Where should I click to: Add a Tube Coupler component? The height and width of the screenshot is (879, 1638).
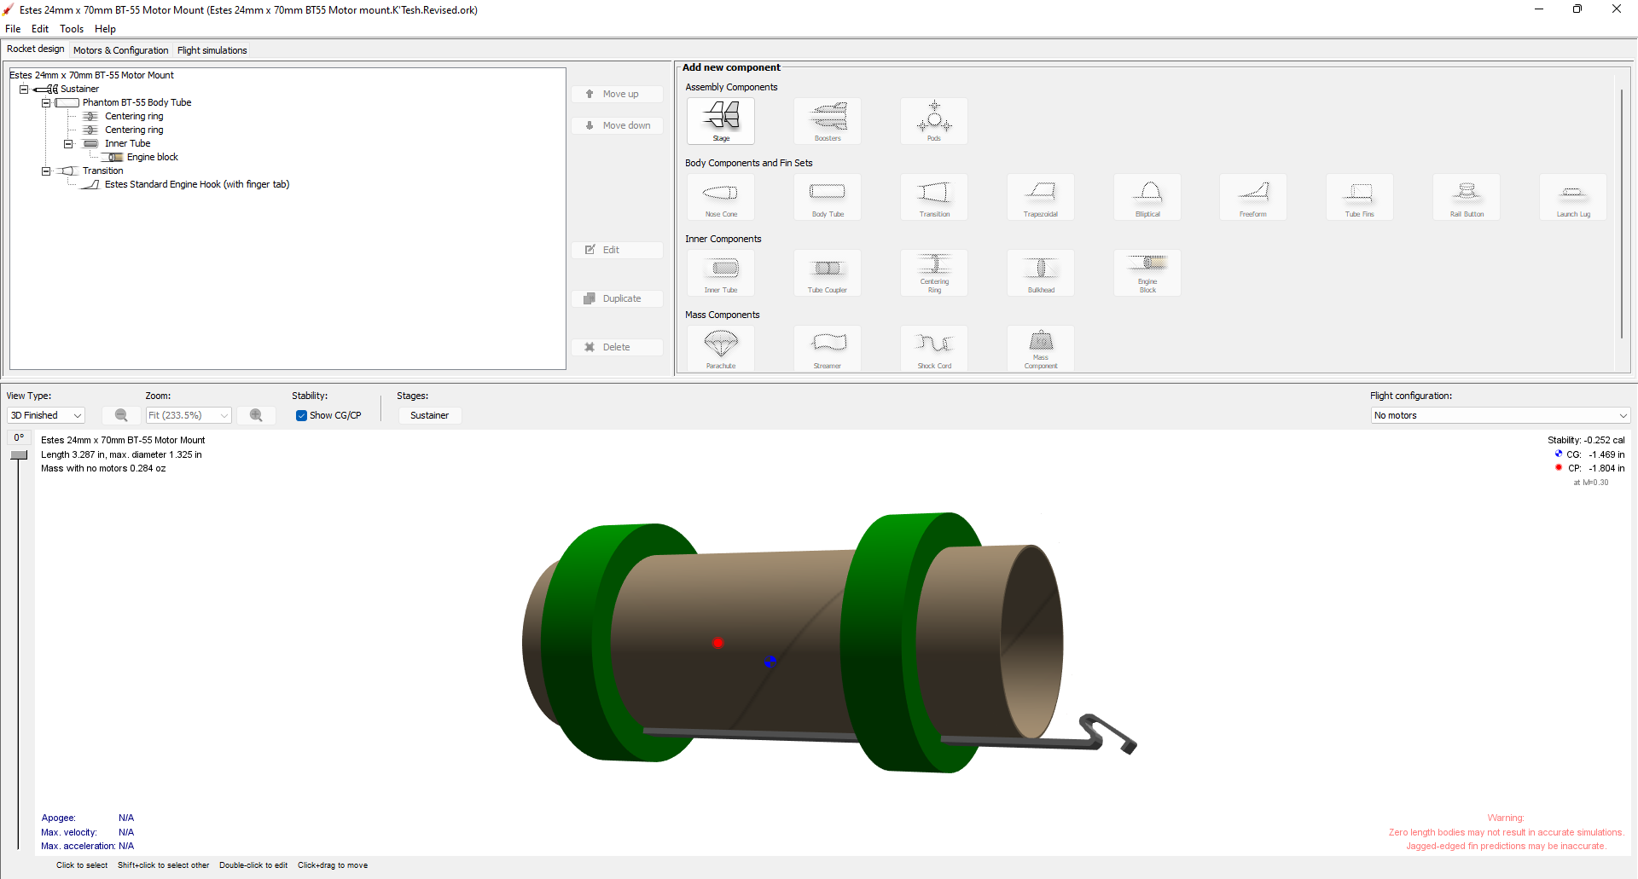pos(828,273)
